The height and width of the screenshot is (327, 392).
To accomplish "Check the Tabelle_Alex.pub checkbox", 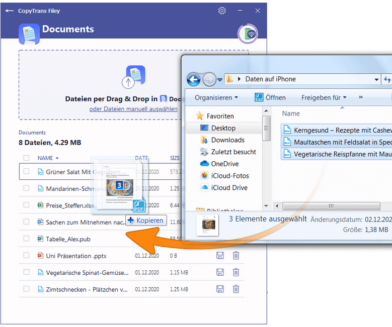I will (x=26, y=239).
